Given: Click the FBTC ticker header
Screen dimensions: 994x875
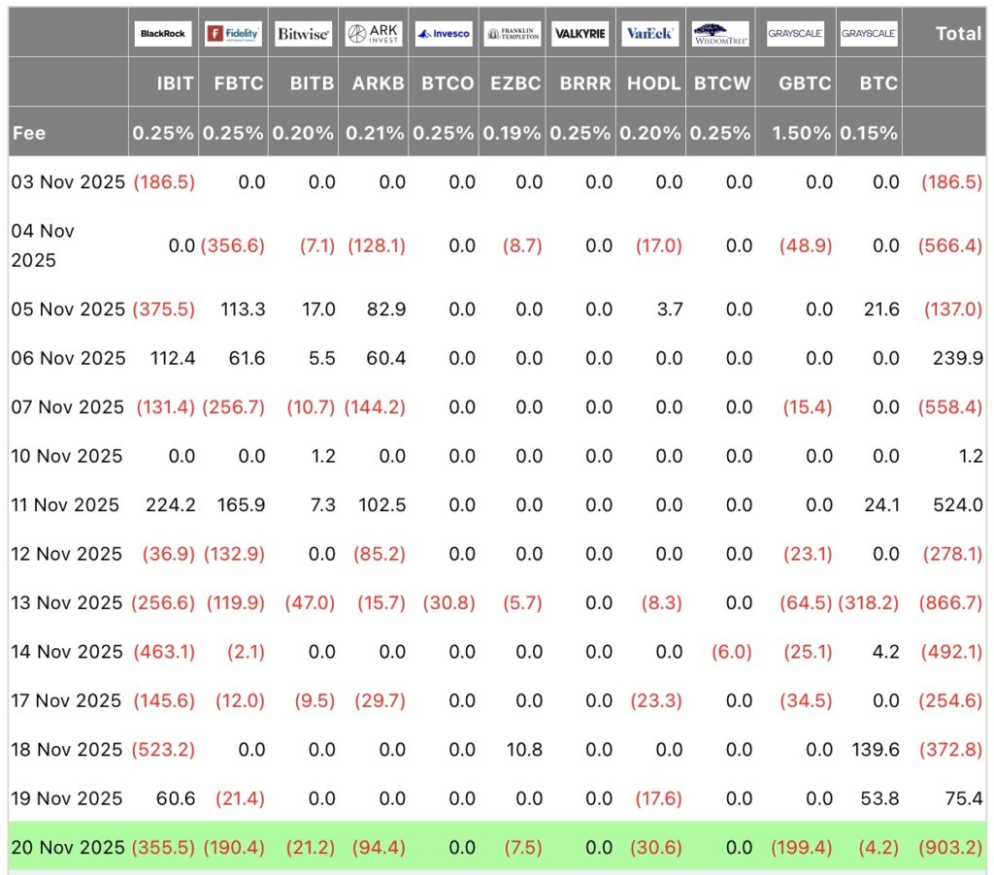Looking at the screenshot, I should coord(238,83).
